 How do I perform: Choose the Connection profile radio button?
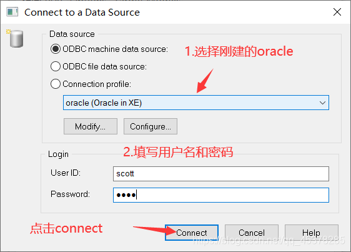pyautogui.click(x=56, y=84)
